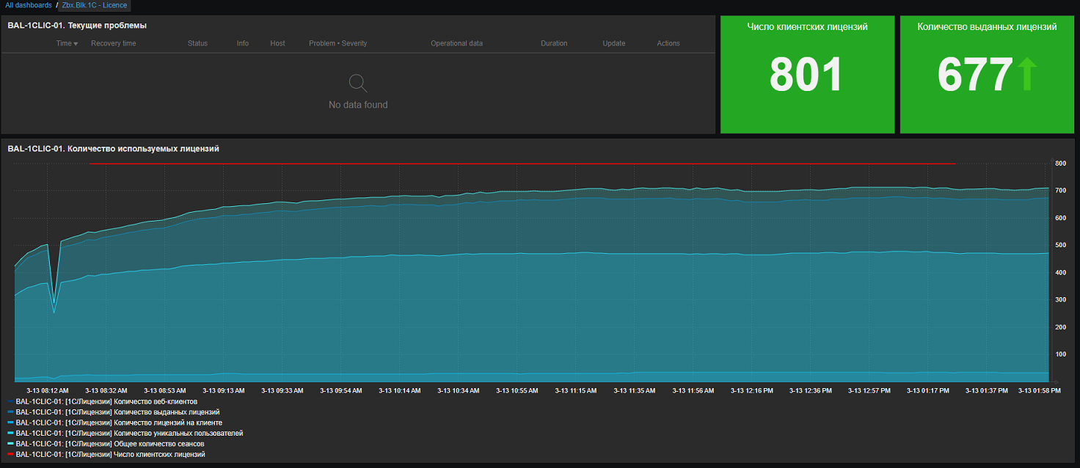Viewport: 1080px width, 468px height.
Task: Click the 400 value on the Y axis
Action: click(x=1060, y=273)
